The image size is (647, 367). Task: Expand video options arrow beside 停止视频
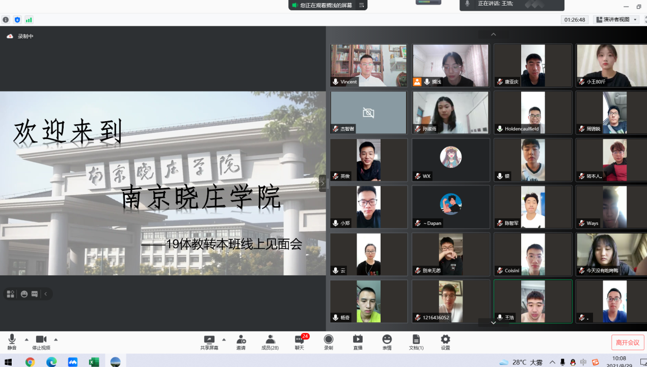(x=56, y=339)
